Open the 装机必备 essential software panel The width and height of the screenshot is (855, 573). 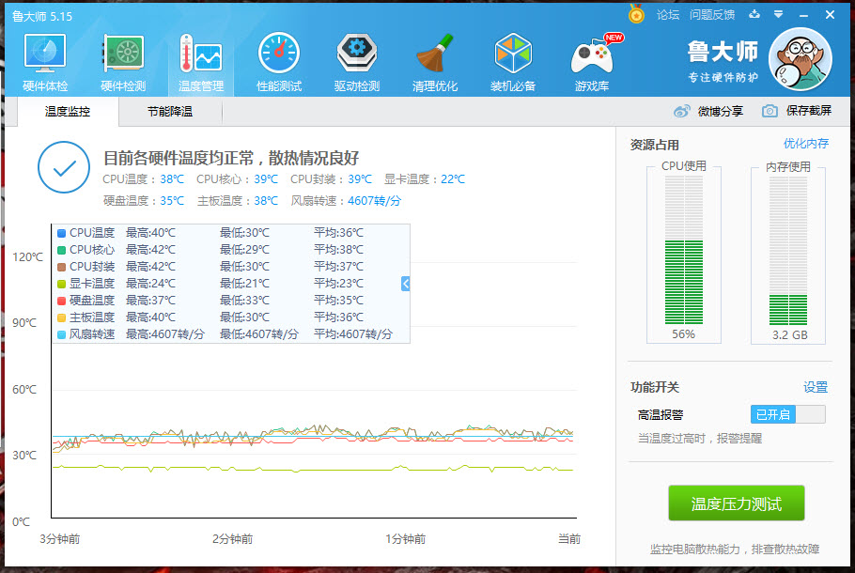pos(513,61)
